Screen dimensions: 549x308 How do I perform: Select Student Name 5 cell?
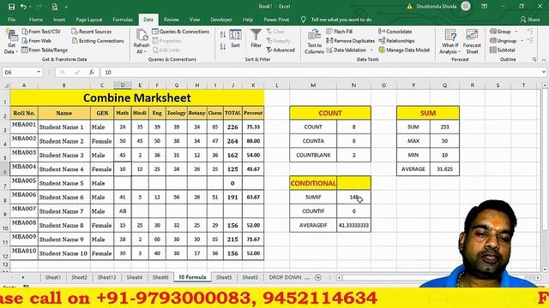(64, 183)
